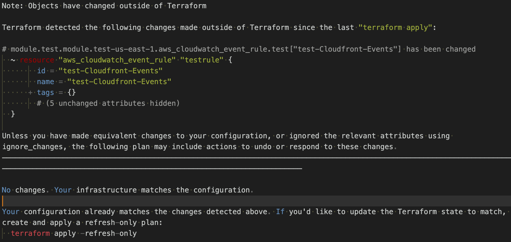Click the closing brace of resource block
Image resolution: width=511 pixels, height=242 pixels.
[13, 114]
